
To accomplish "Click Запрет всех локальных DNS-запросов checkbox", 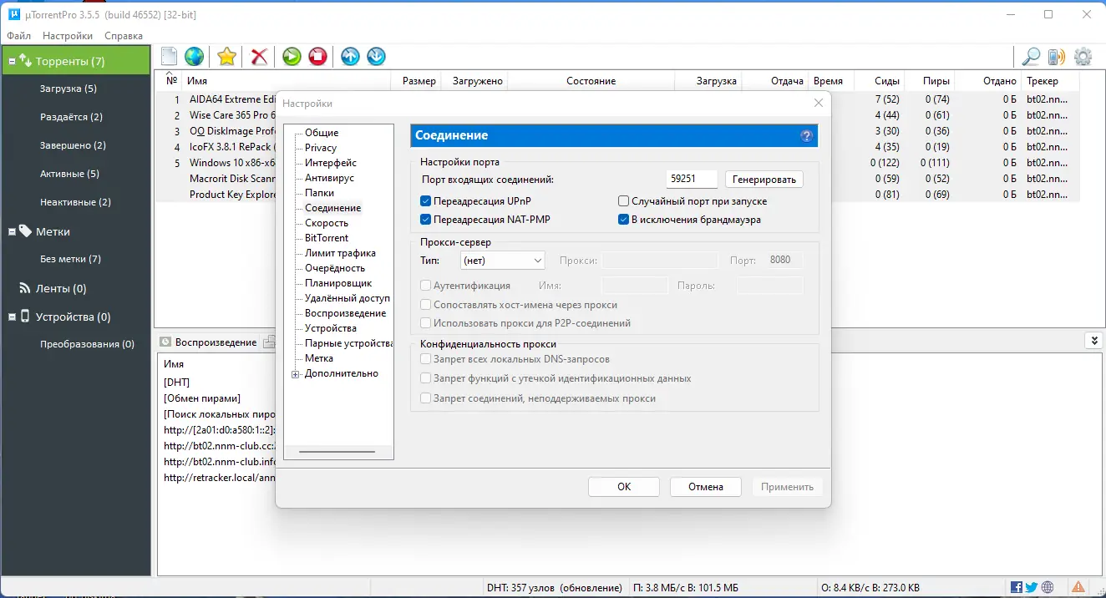I will 426,359.
